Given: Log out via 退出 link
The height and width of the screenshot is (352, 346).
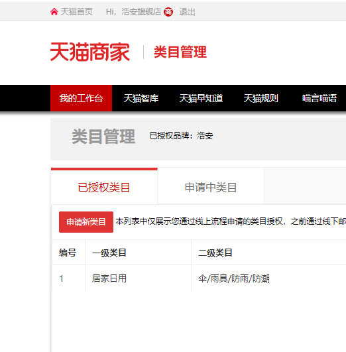Looking at the screenshot, I should (187, 12).
